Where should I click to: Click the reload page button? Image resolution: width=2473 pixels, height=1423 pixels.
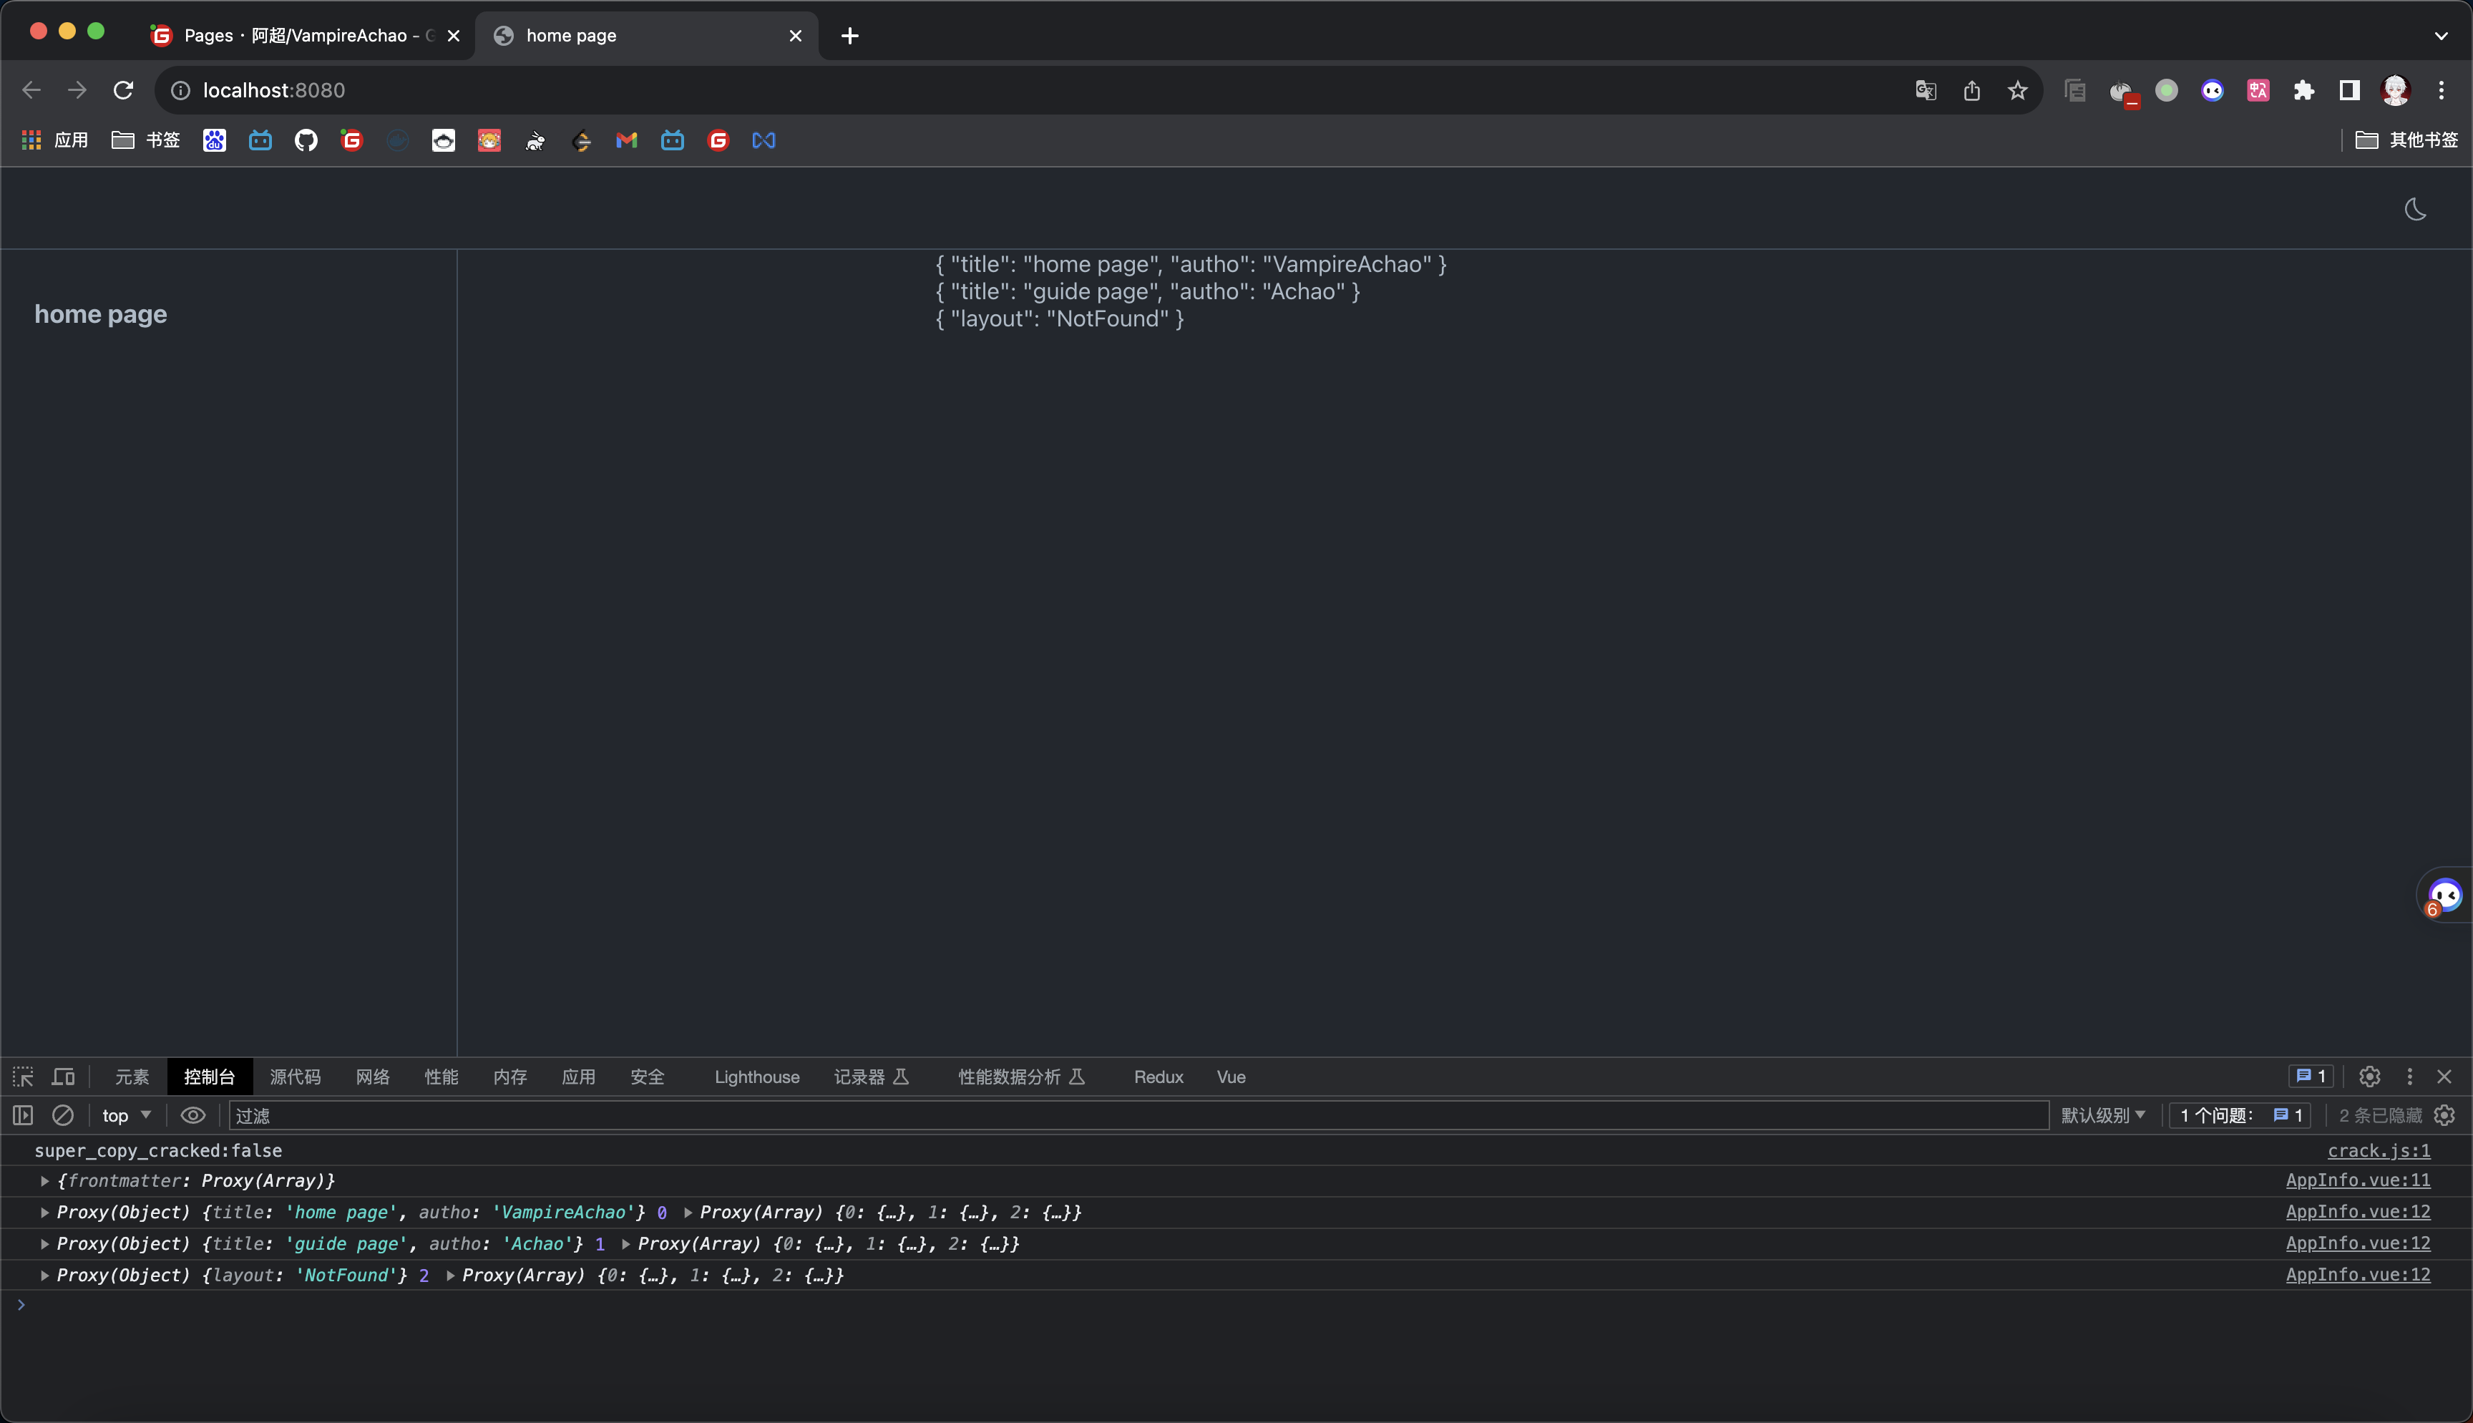[123, 90]
